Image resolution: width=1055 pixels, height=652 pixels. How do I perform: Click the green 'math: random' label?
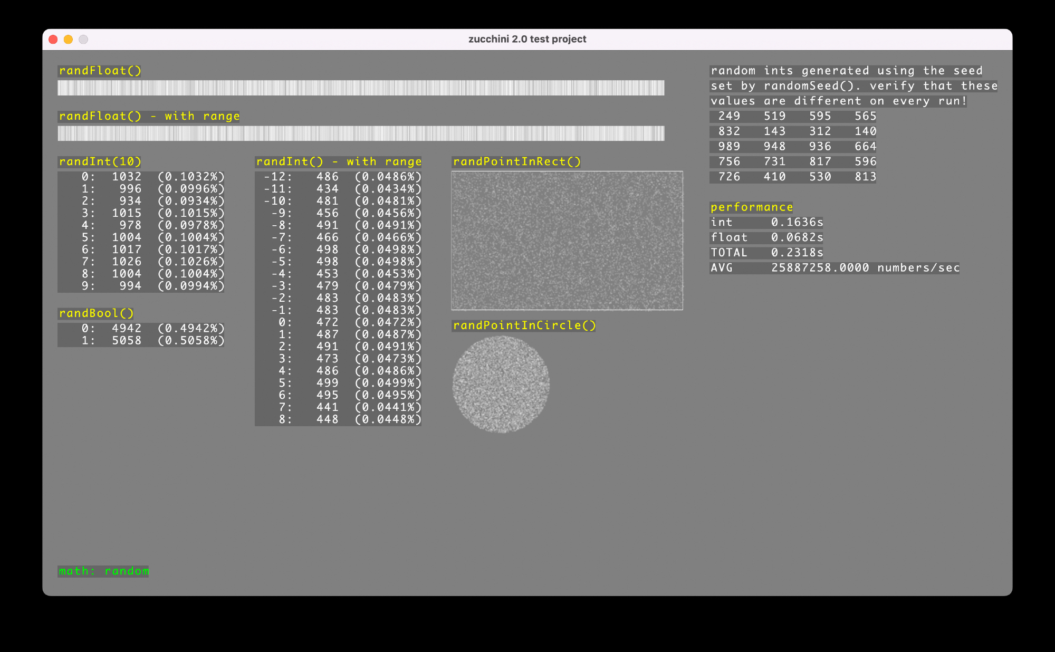point(103,571)
